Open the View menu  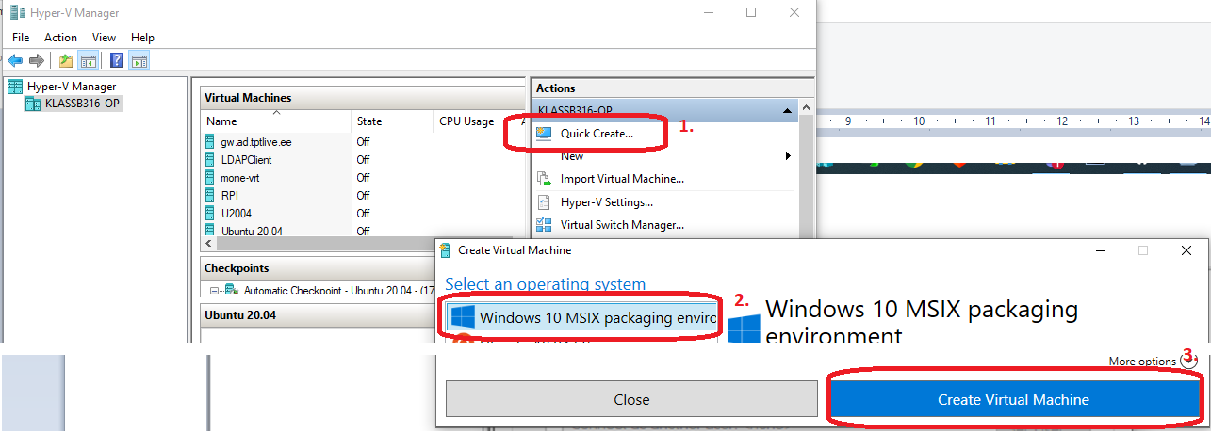[x=104, y=38]
